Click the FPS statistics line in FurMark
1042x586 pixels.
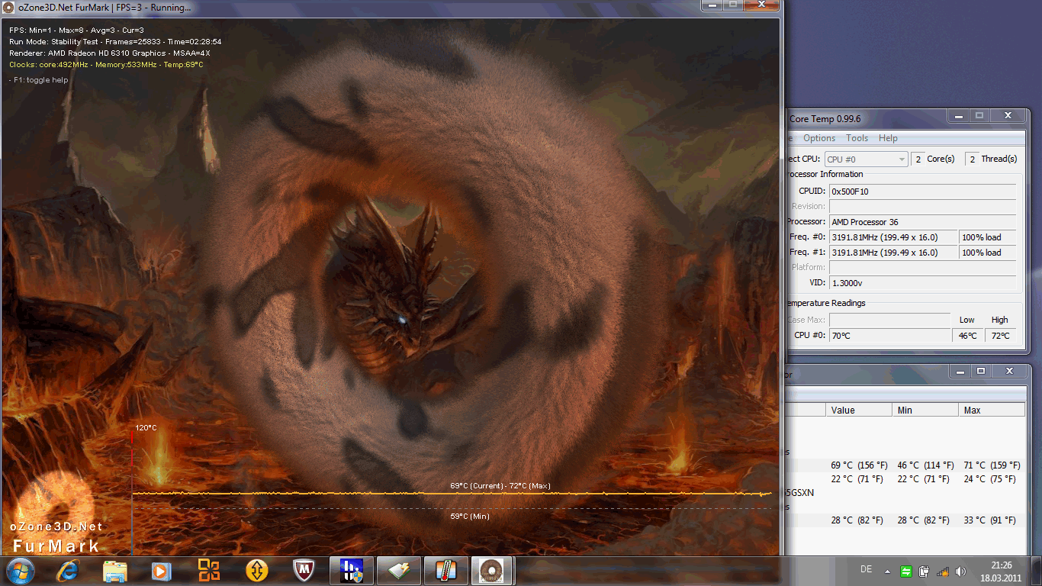point(76,30)
